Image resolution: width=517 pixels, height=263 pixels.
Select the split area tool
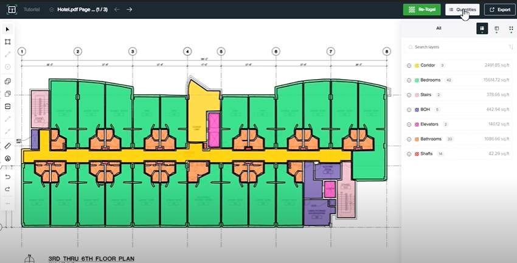click(x=7, y=107)
